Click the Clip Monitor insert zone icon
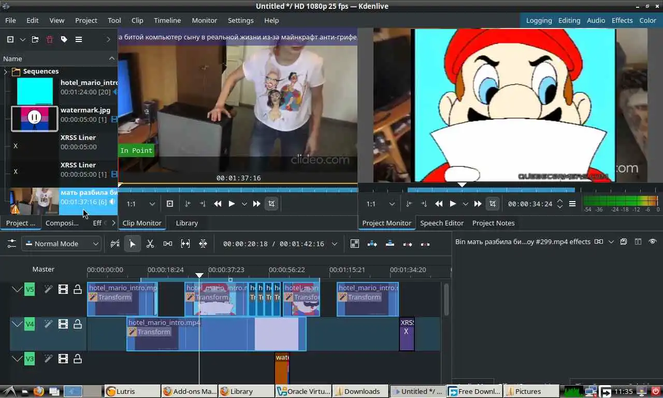Screen dimensions: 663x398 [x=170, y=204]
